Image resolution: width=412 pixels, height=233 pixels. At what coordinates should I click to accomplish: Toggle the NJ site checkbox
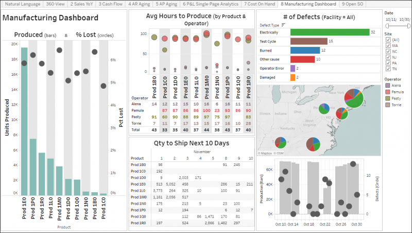388,57
